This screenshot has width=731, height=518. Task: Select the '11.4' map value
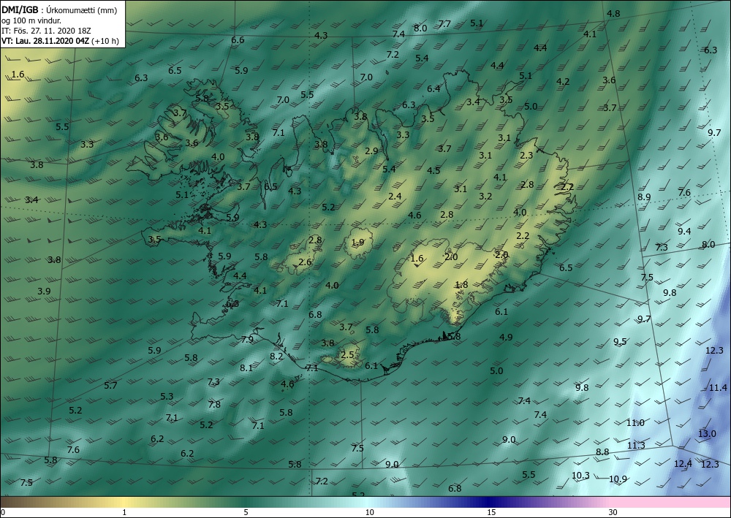pos(718,387)
